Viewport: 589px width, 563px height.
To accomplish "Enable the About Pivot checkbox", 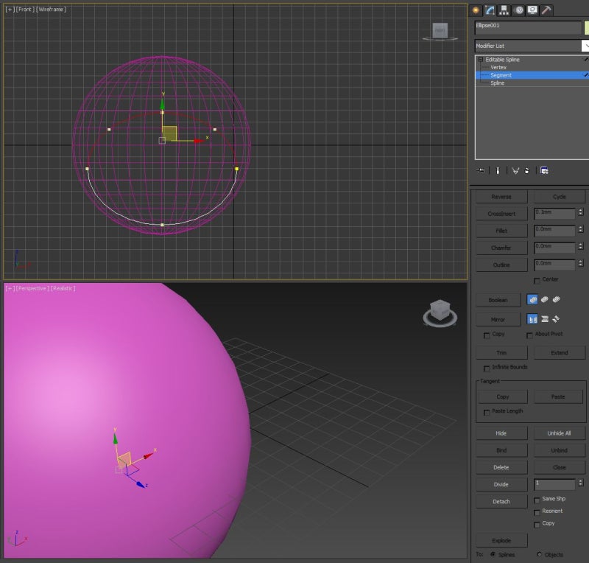I will point(530,335).
